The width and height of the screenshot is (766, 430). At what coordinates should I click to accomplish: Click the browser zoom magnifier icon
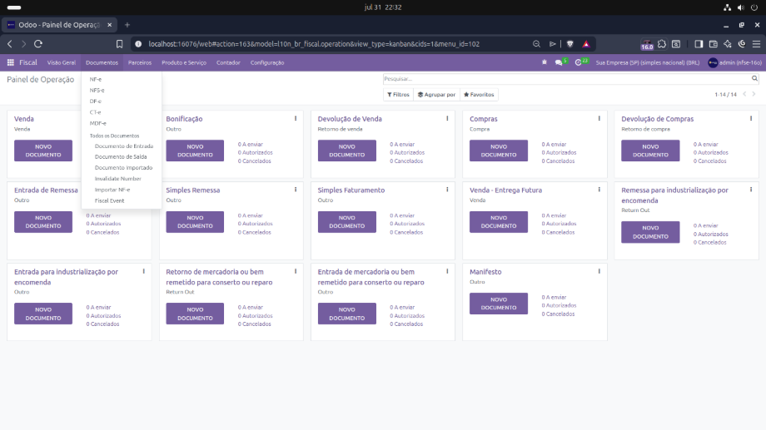[536, 44]
